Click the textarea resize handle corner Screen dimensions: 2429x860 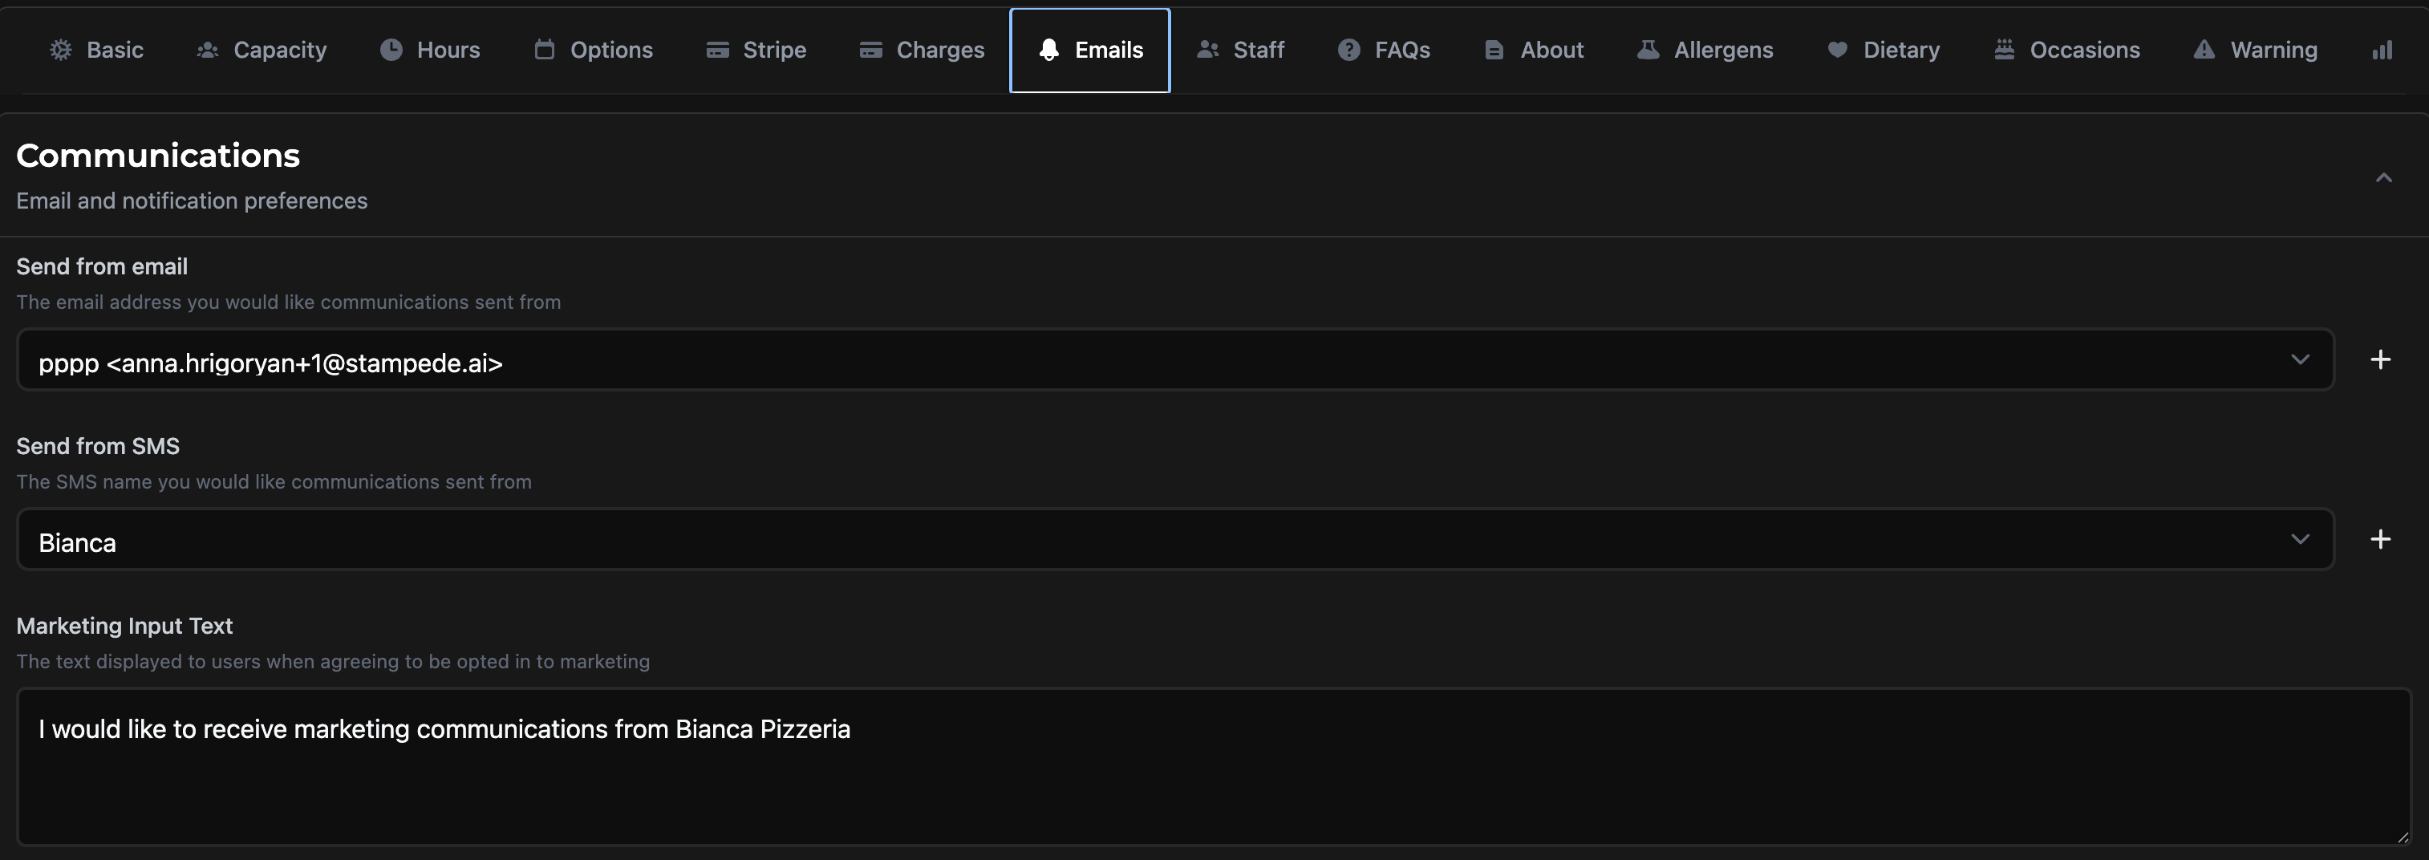pyautogui.click(x=2403, y=837)
